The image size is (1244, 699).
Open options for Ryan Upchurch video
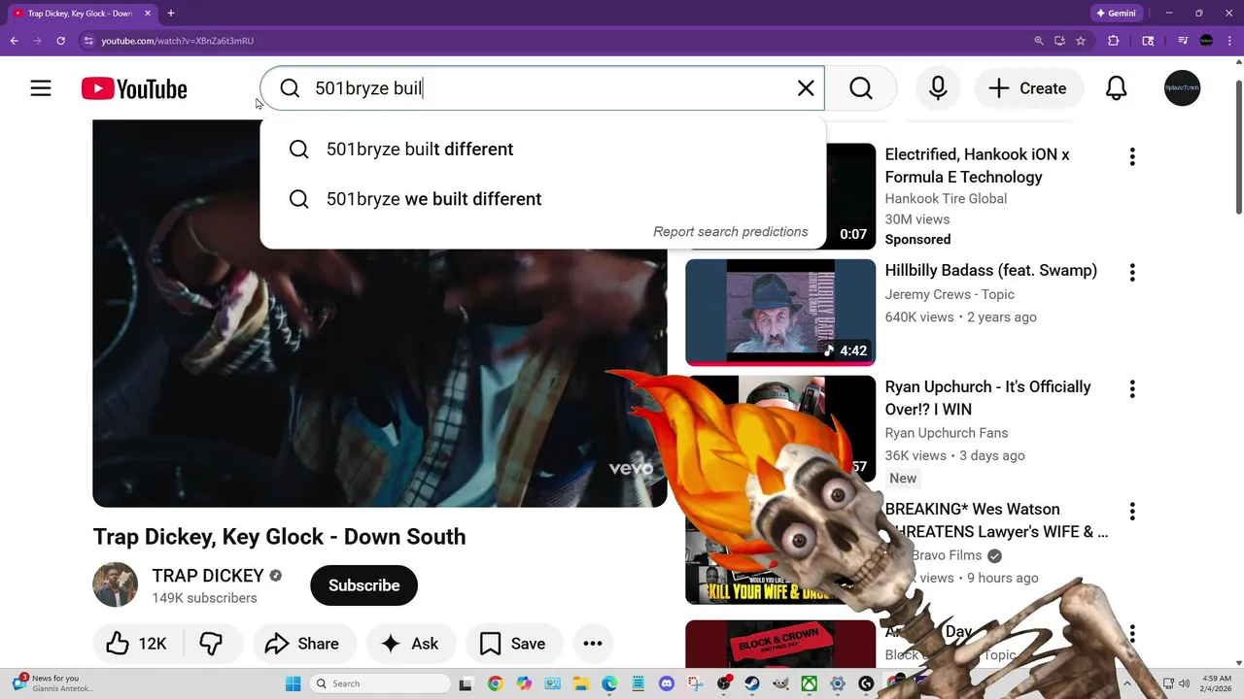pos(1131,389)
